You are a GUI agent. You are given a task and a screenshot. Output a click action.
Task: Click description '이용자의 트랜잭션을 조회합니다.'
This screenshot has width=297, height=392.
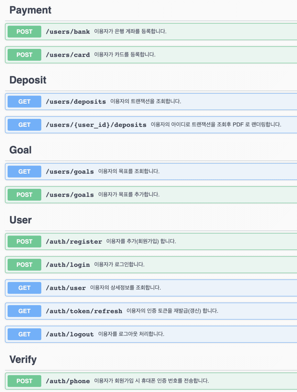tap(146, 101)
